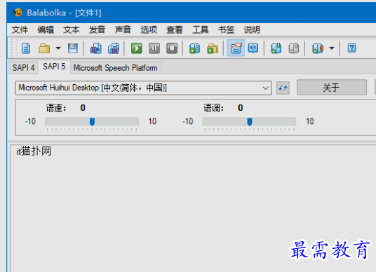Screen dimensions: 376x272
Task: Open the 工具 menu
Action: [x=200, y=29]
